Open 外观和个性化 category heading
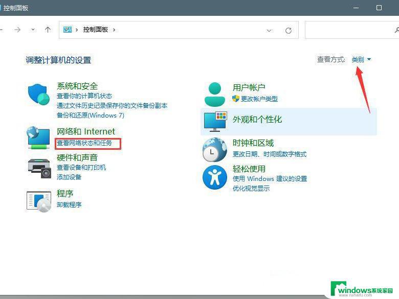 coord(257,119)
